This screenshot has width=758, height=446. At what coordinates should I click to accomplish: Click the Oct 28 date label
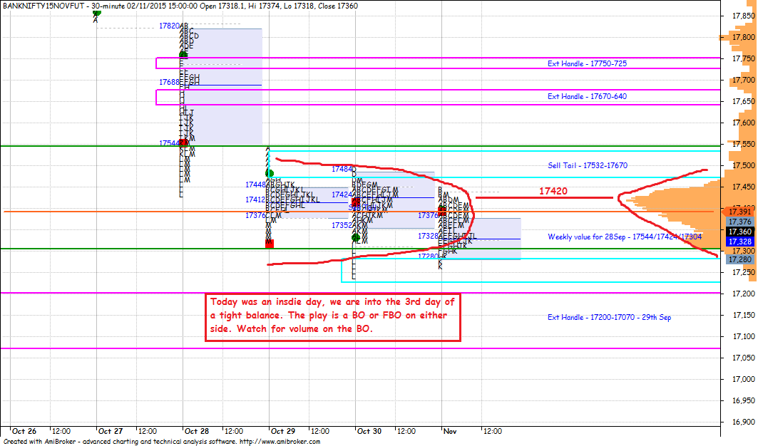tap(197, 431)
